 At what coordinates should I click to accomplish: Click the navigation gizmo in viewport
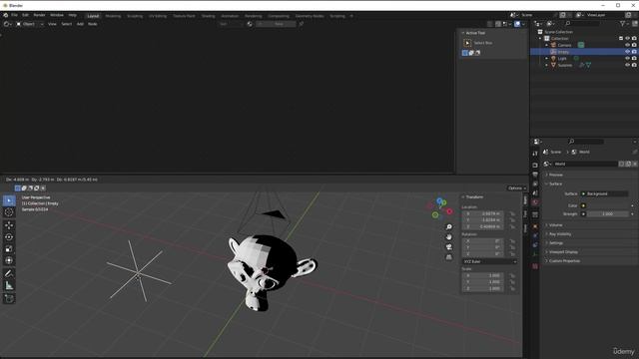click(x=439, y=208)
